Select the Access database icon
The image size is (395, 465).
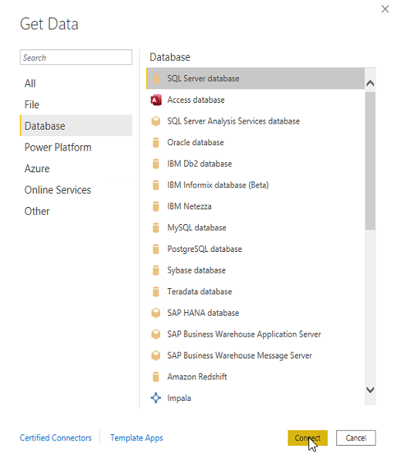click(156, 100)
